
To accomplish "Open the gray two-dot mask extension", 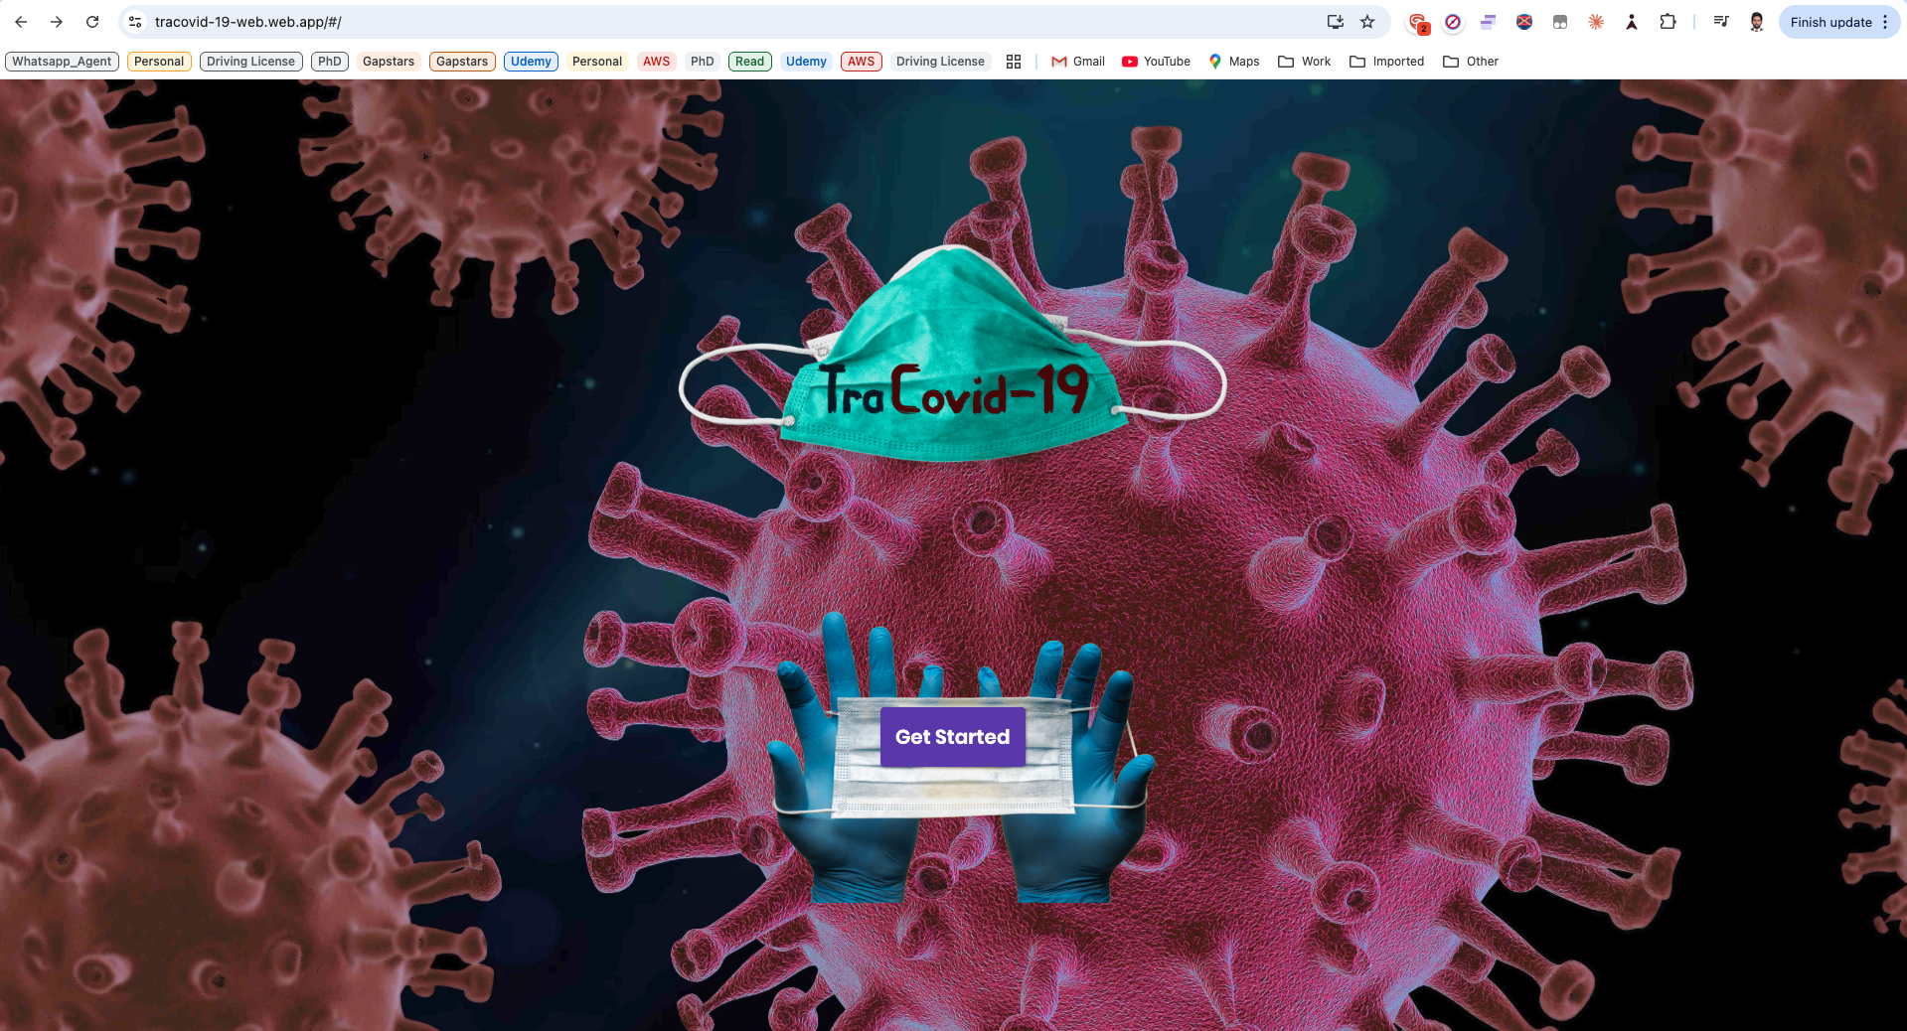I will tap(1560, 22).
